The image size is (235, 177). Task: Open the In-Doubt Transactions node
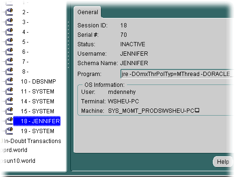tap(32, 141)
